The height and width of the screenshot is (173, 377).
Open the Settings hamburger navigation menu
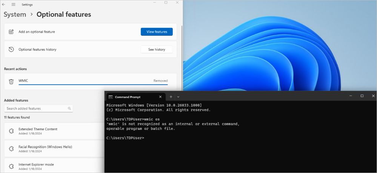click(14, 5)
